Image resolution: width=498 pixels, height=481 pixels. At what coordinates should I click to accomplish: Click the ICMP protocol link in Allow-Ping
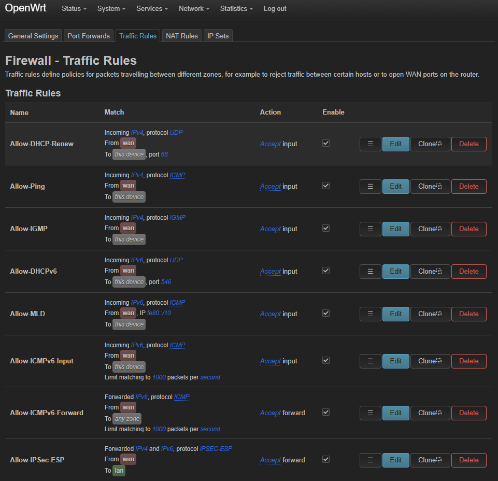[x=177, y=175]
